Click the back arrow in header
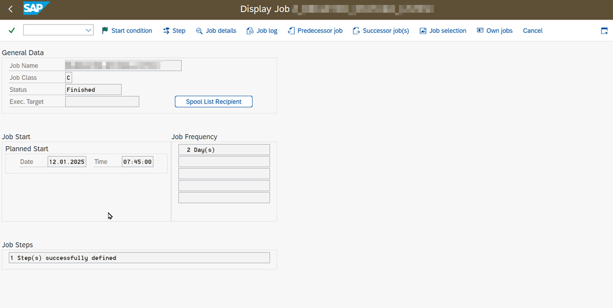Viewport: 613px width, 308px height. [x=11, y=9]
